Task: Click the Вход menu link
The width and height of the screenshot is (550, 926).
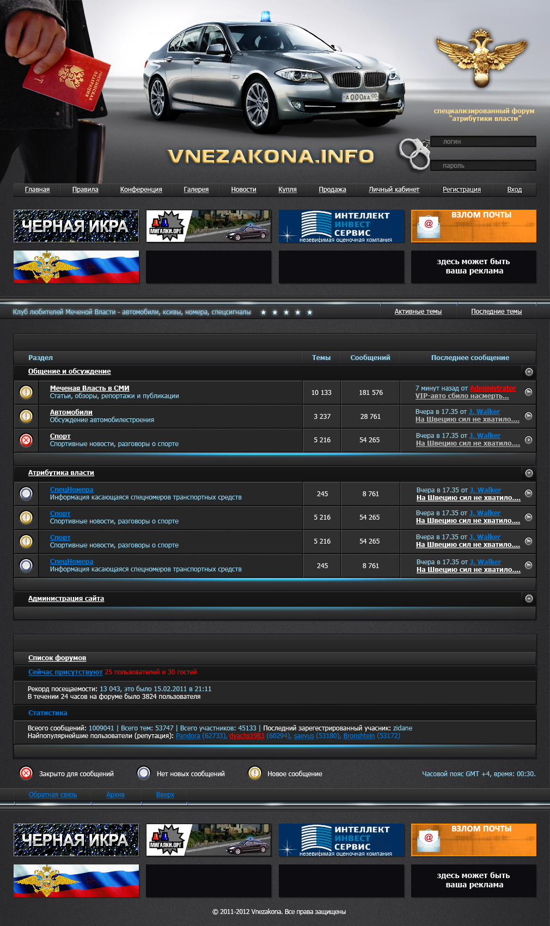Action: [x=515, y=190]
